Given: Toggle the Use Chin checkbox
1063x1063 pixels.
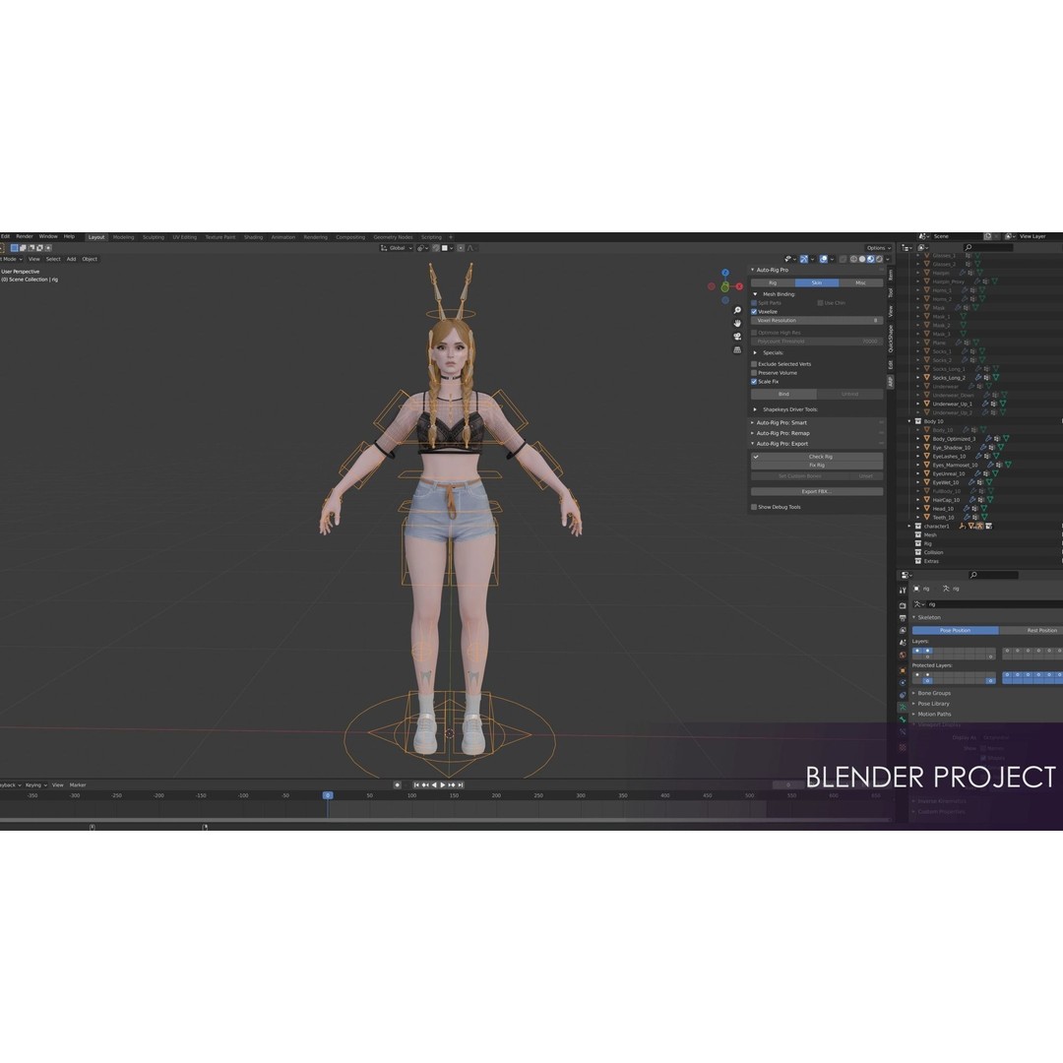Looking at the screenshot, I should click(x=820, y=303).
